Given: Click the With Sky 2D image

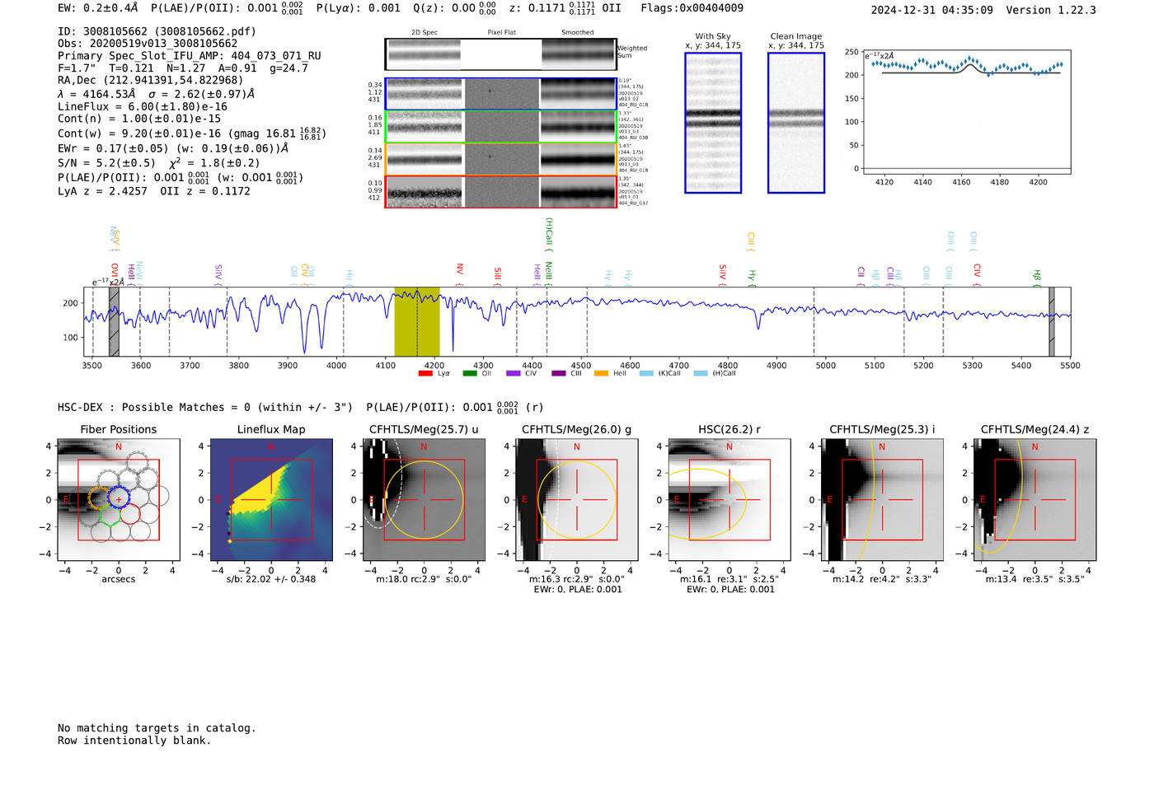Looking at the screenshot, I should [x=713, y=123].
